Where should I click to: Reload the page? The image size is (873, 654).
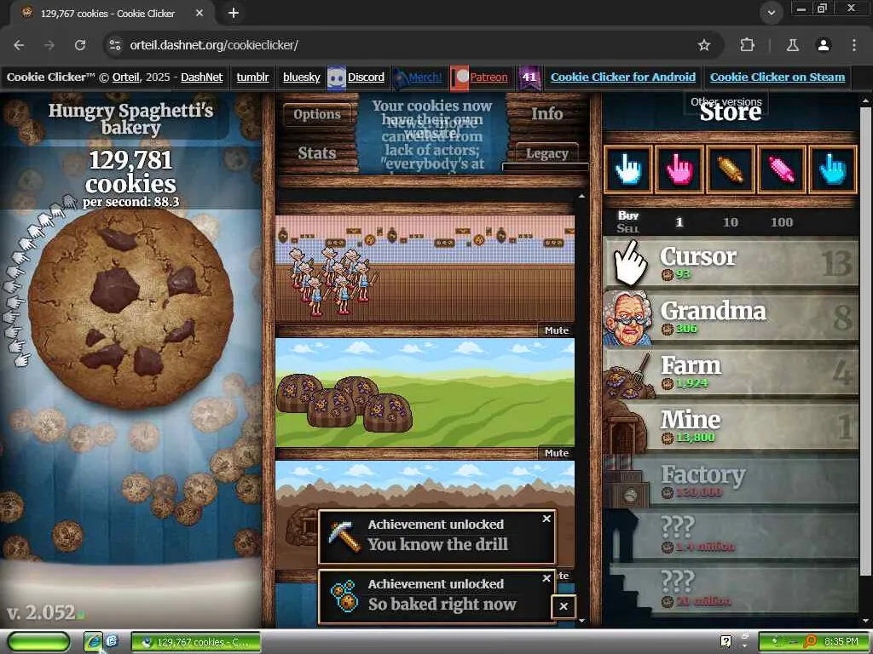[x=80, y=45]
